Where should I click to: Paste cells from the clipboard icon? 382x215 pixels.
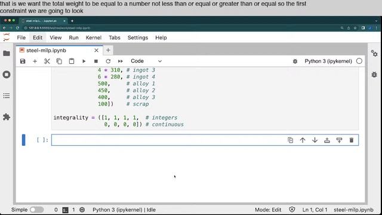(x=72, y=61)
